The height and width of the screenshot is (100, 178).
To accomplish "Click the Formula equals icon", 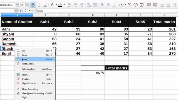I will point(33,11).
